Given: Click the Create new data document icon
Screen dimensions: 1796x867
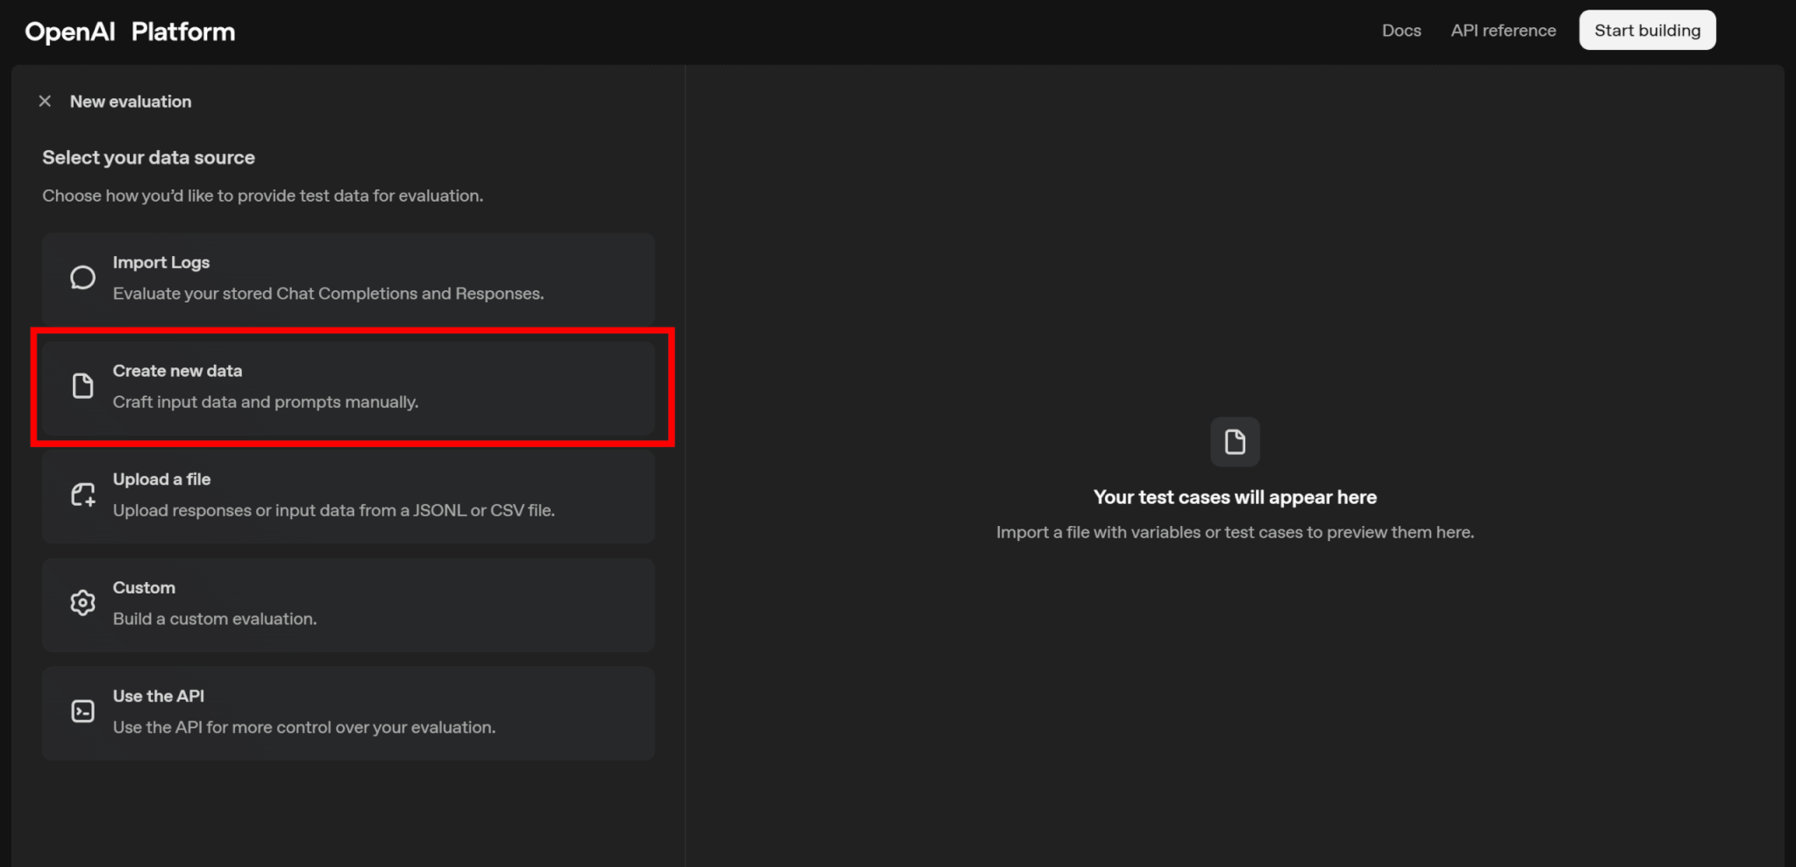Looking at the screenshot, I should pos(82,386).
